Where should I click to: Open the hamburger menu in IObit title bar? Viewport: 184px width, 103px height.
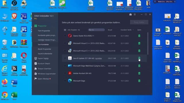pos(135,15)
